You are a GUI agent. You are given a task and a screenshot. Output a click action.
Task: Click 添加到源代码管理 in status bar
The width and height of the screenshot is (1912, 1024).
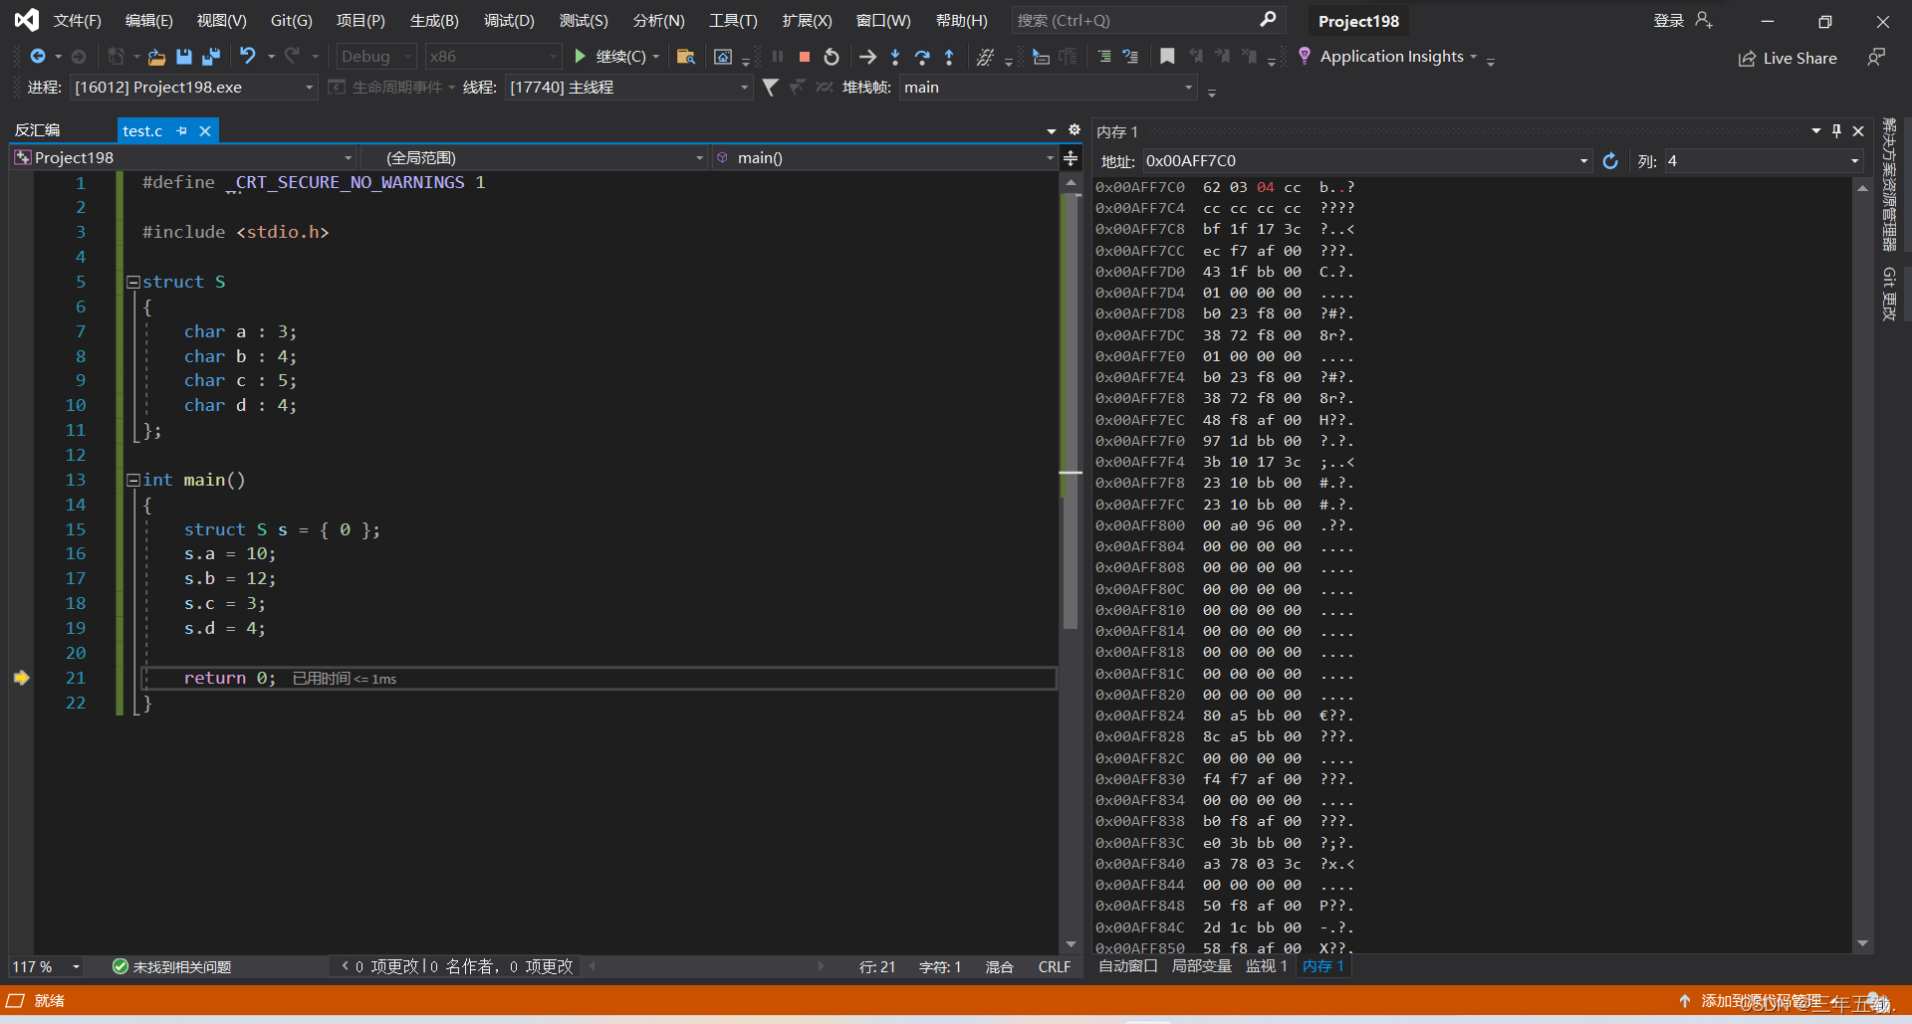[1761, 1001]
